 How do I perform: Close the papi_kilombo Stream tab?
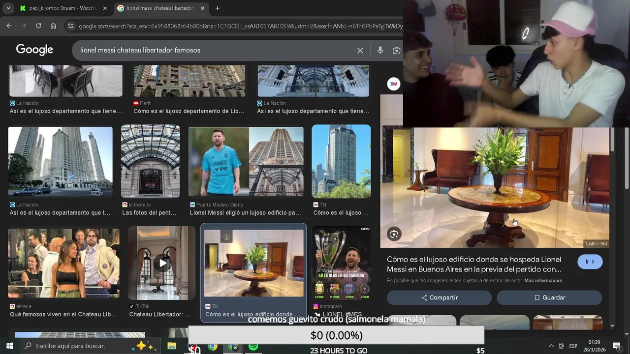click(x=105, y=8)
